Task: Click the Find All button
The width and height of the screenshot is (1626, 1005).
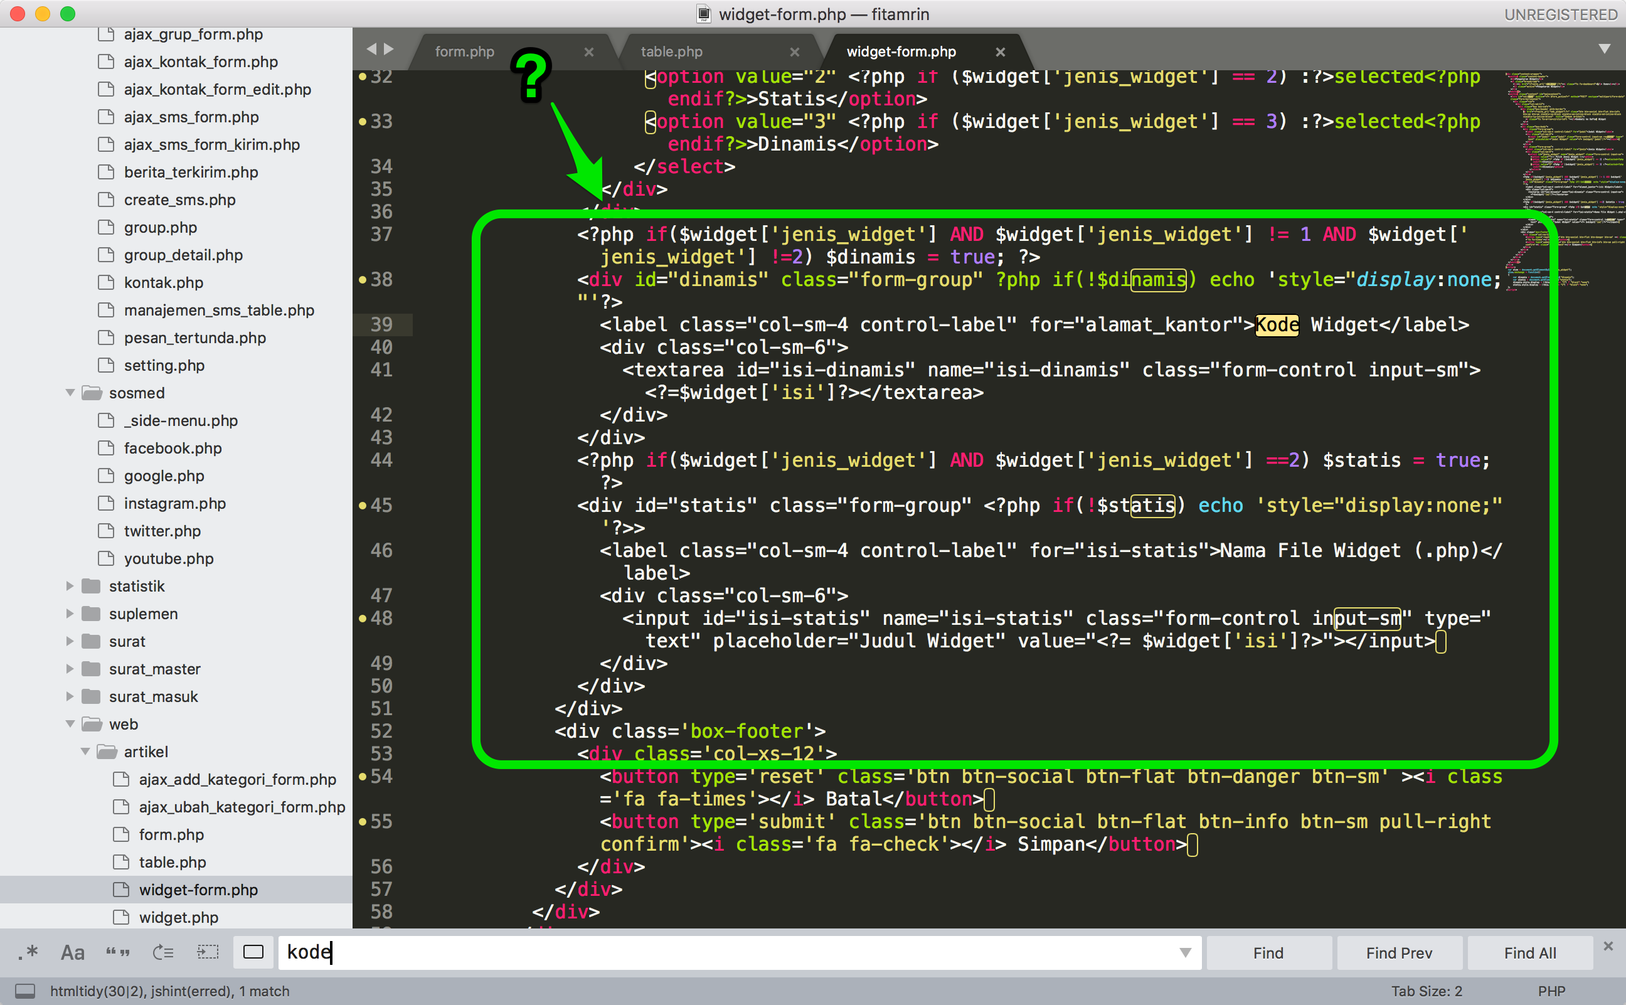Action: click(x=1528, y=952)
